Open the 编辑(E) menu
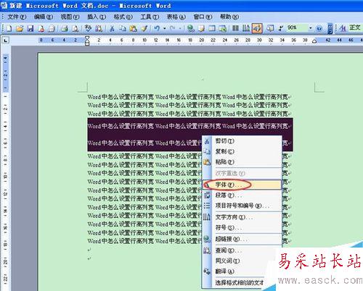 (x=44, y=17)
